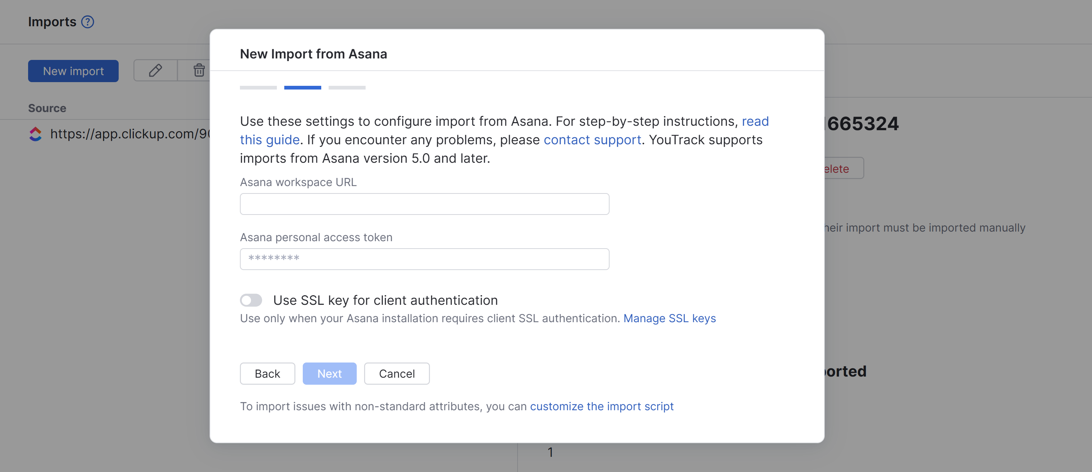Click the Imports page heading

tap(52, 21)
